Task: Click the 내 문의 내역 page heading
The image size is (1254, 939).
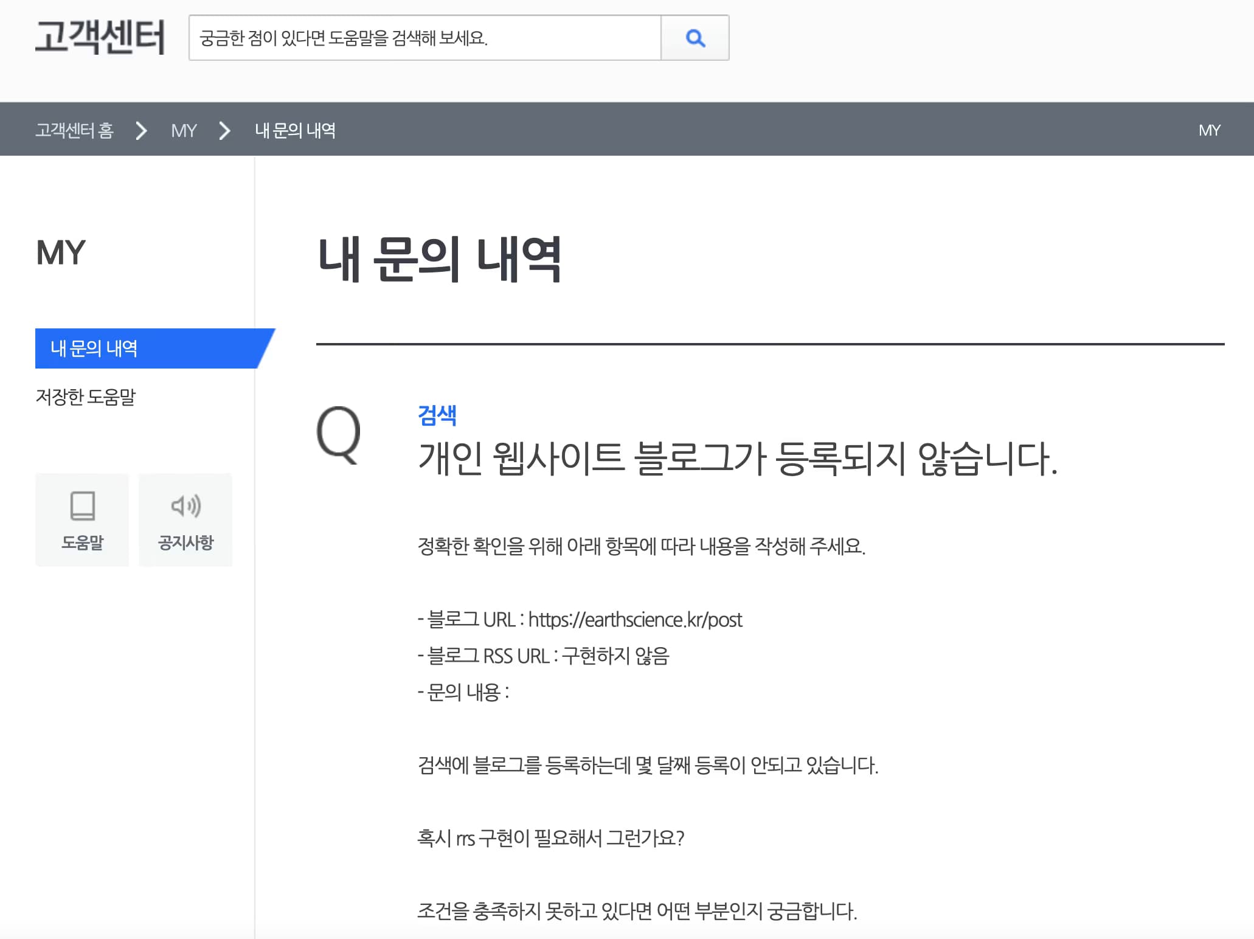Action: click(439, 259)
